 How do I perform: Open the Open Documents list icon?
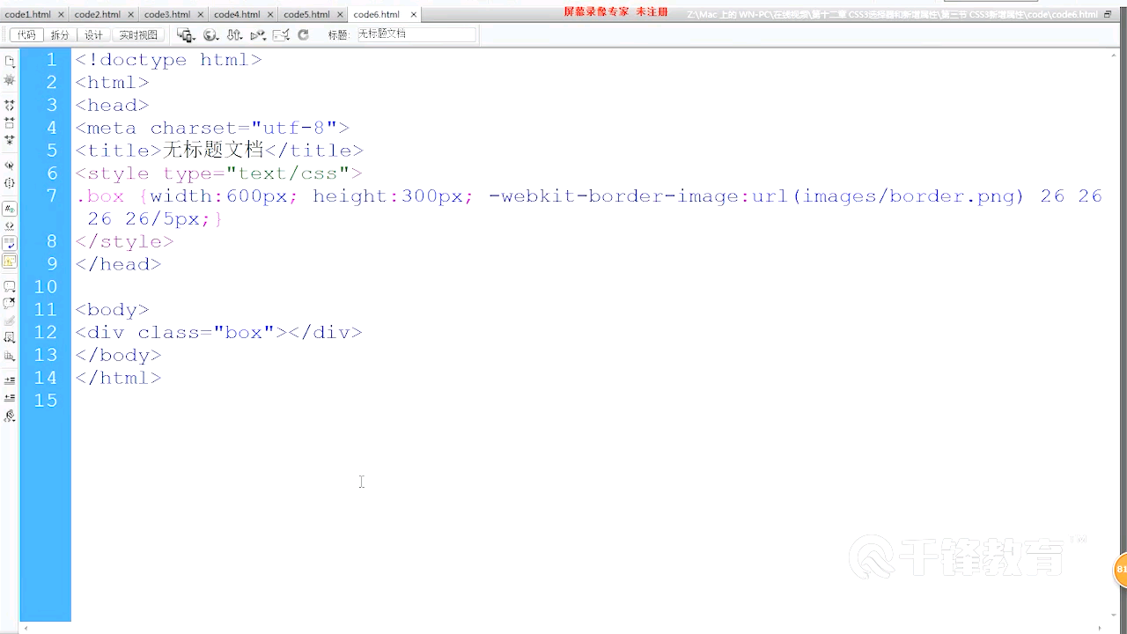point(10,61)
